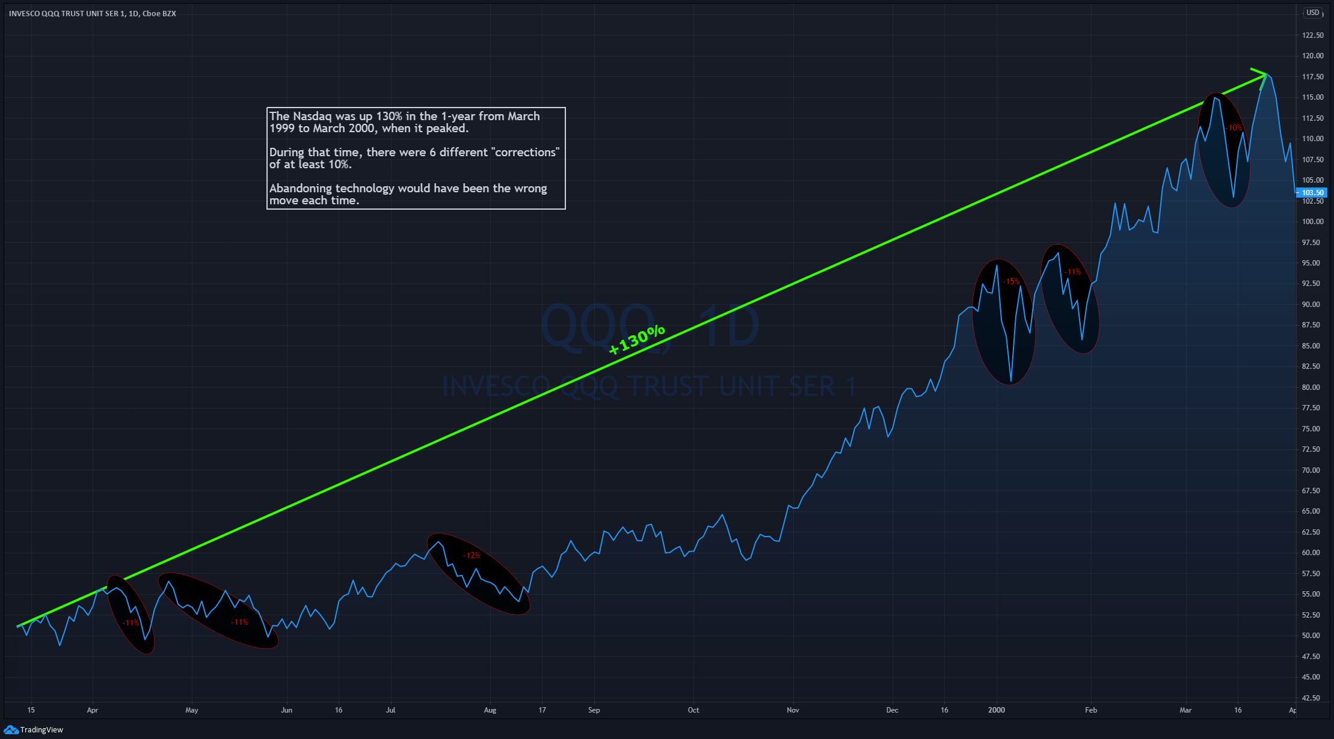Open the USD currency selector
Image resolution: width=1334 pixels, height=739 pixels.
[x=1313, y=13]
